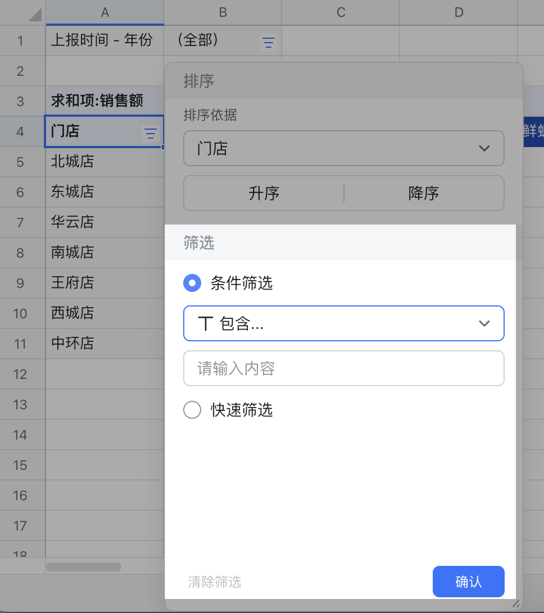Expand the 包含... condition dropdown
Screen dimensions: 544x613
pyautogui.click(x=343, y=323)
